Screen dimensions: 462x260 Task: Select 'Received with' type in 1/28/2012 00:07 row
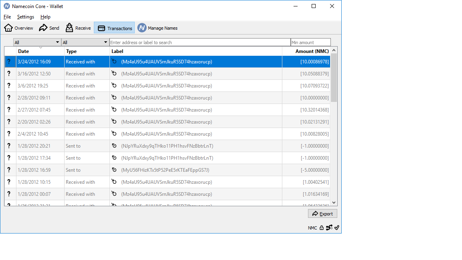click(87, 194)
